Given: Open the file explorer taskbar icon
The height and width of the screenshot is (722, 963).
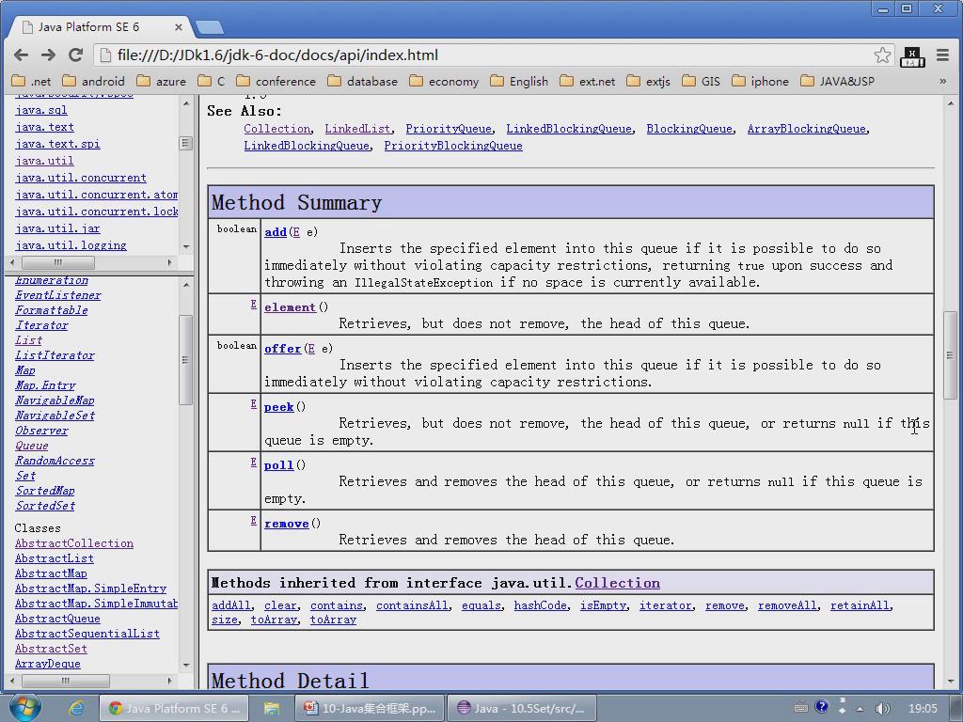Looking at the screenshot, I should (x=272, y=708).
